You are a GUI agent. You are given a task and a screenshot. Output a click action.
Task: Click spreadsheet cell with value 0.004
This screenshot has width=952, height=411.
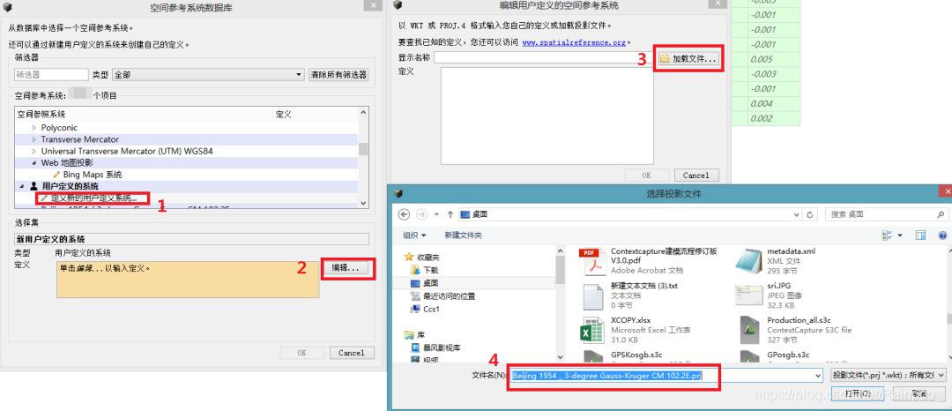tap(774, 104)
